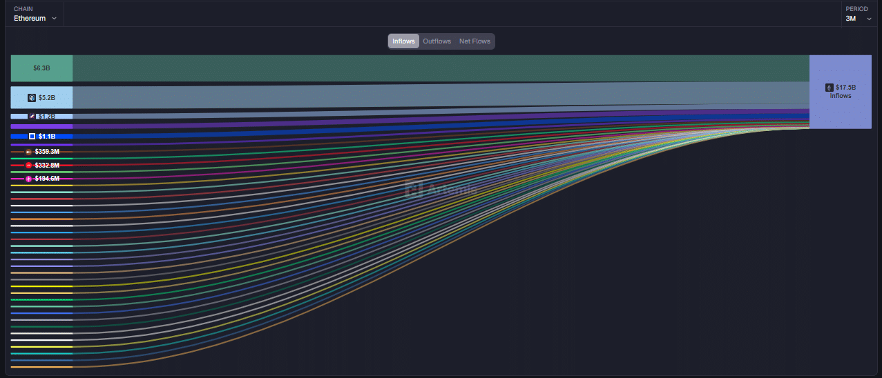The width and height of the screenshot is (882, 378).
Task: Click the Artemis watermark logo
Action: (413, 189)
